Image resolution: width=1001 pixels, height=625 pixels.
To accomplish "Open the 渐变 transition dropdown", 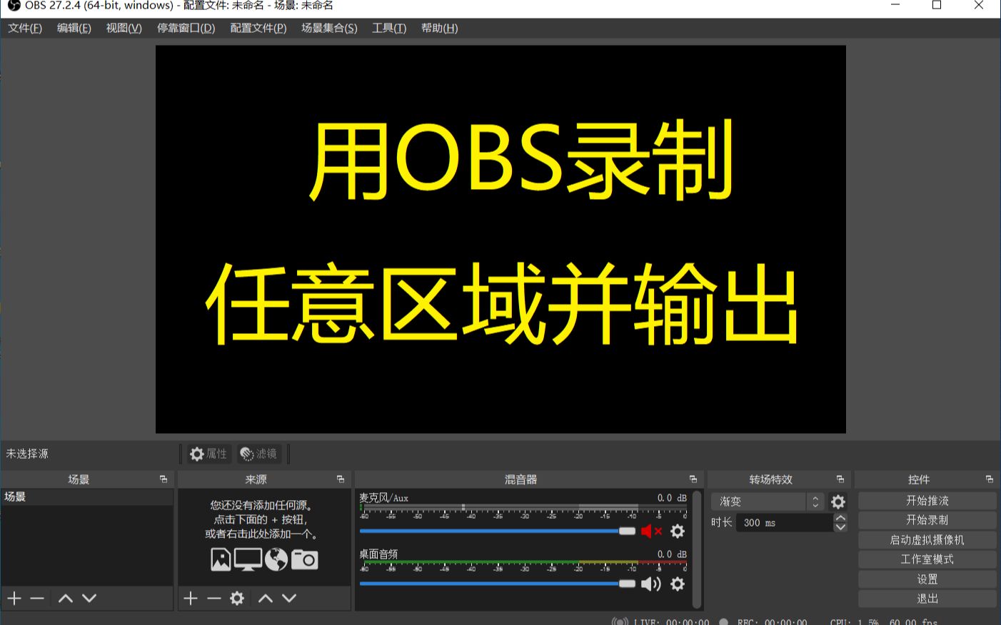I will coord(759,502).
